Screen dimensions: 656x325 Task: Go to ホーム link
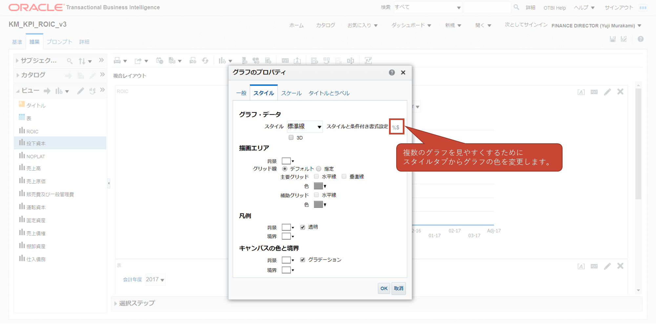(x=297, y=25)
